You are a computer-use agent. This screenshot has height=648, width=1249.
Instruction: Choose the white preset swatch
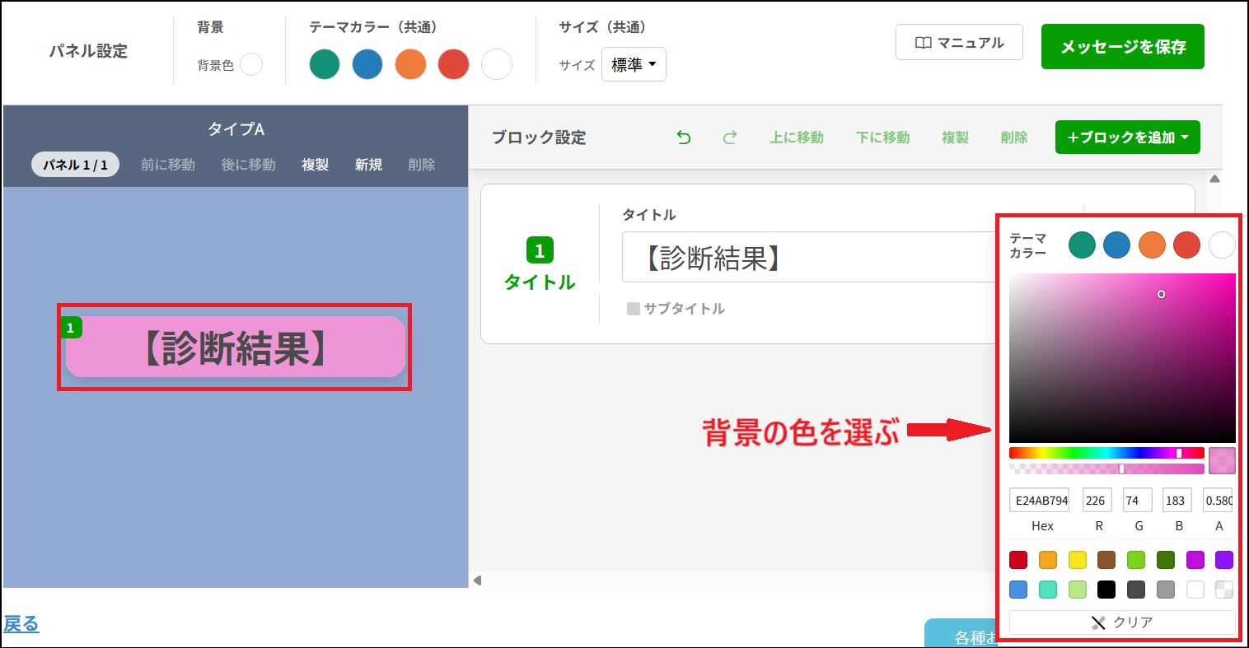click(1195, 590)
